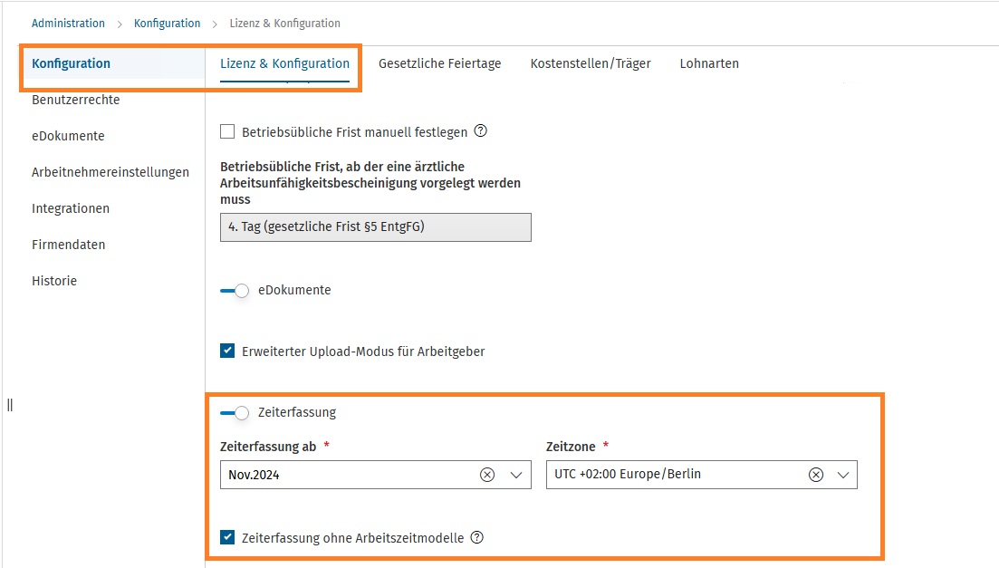Screen dimensions: 999x568
Task: Clear the Zeiterfassung ab value Nov.2024
Action: coord(487,475)
